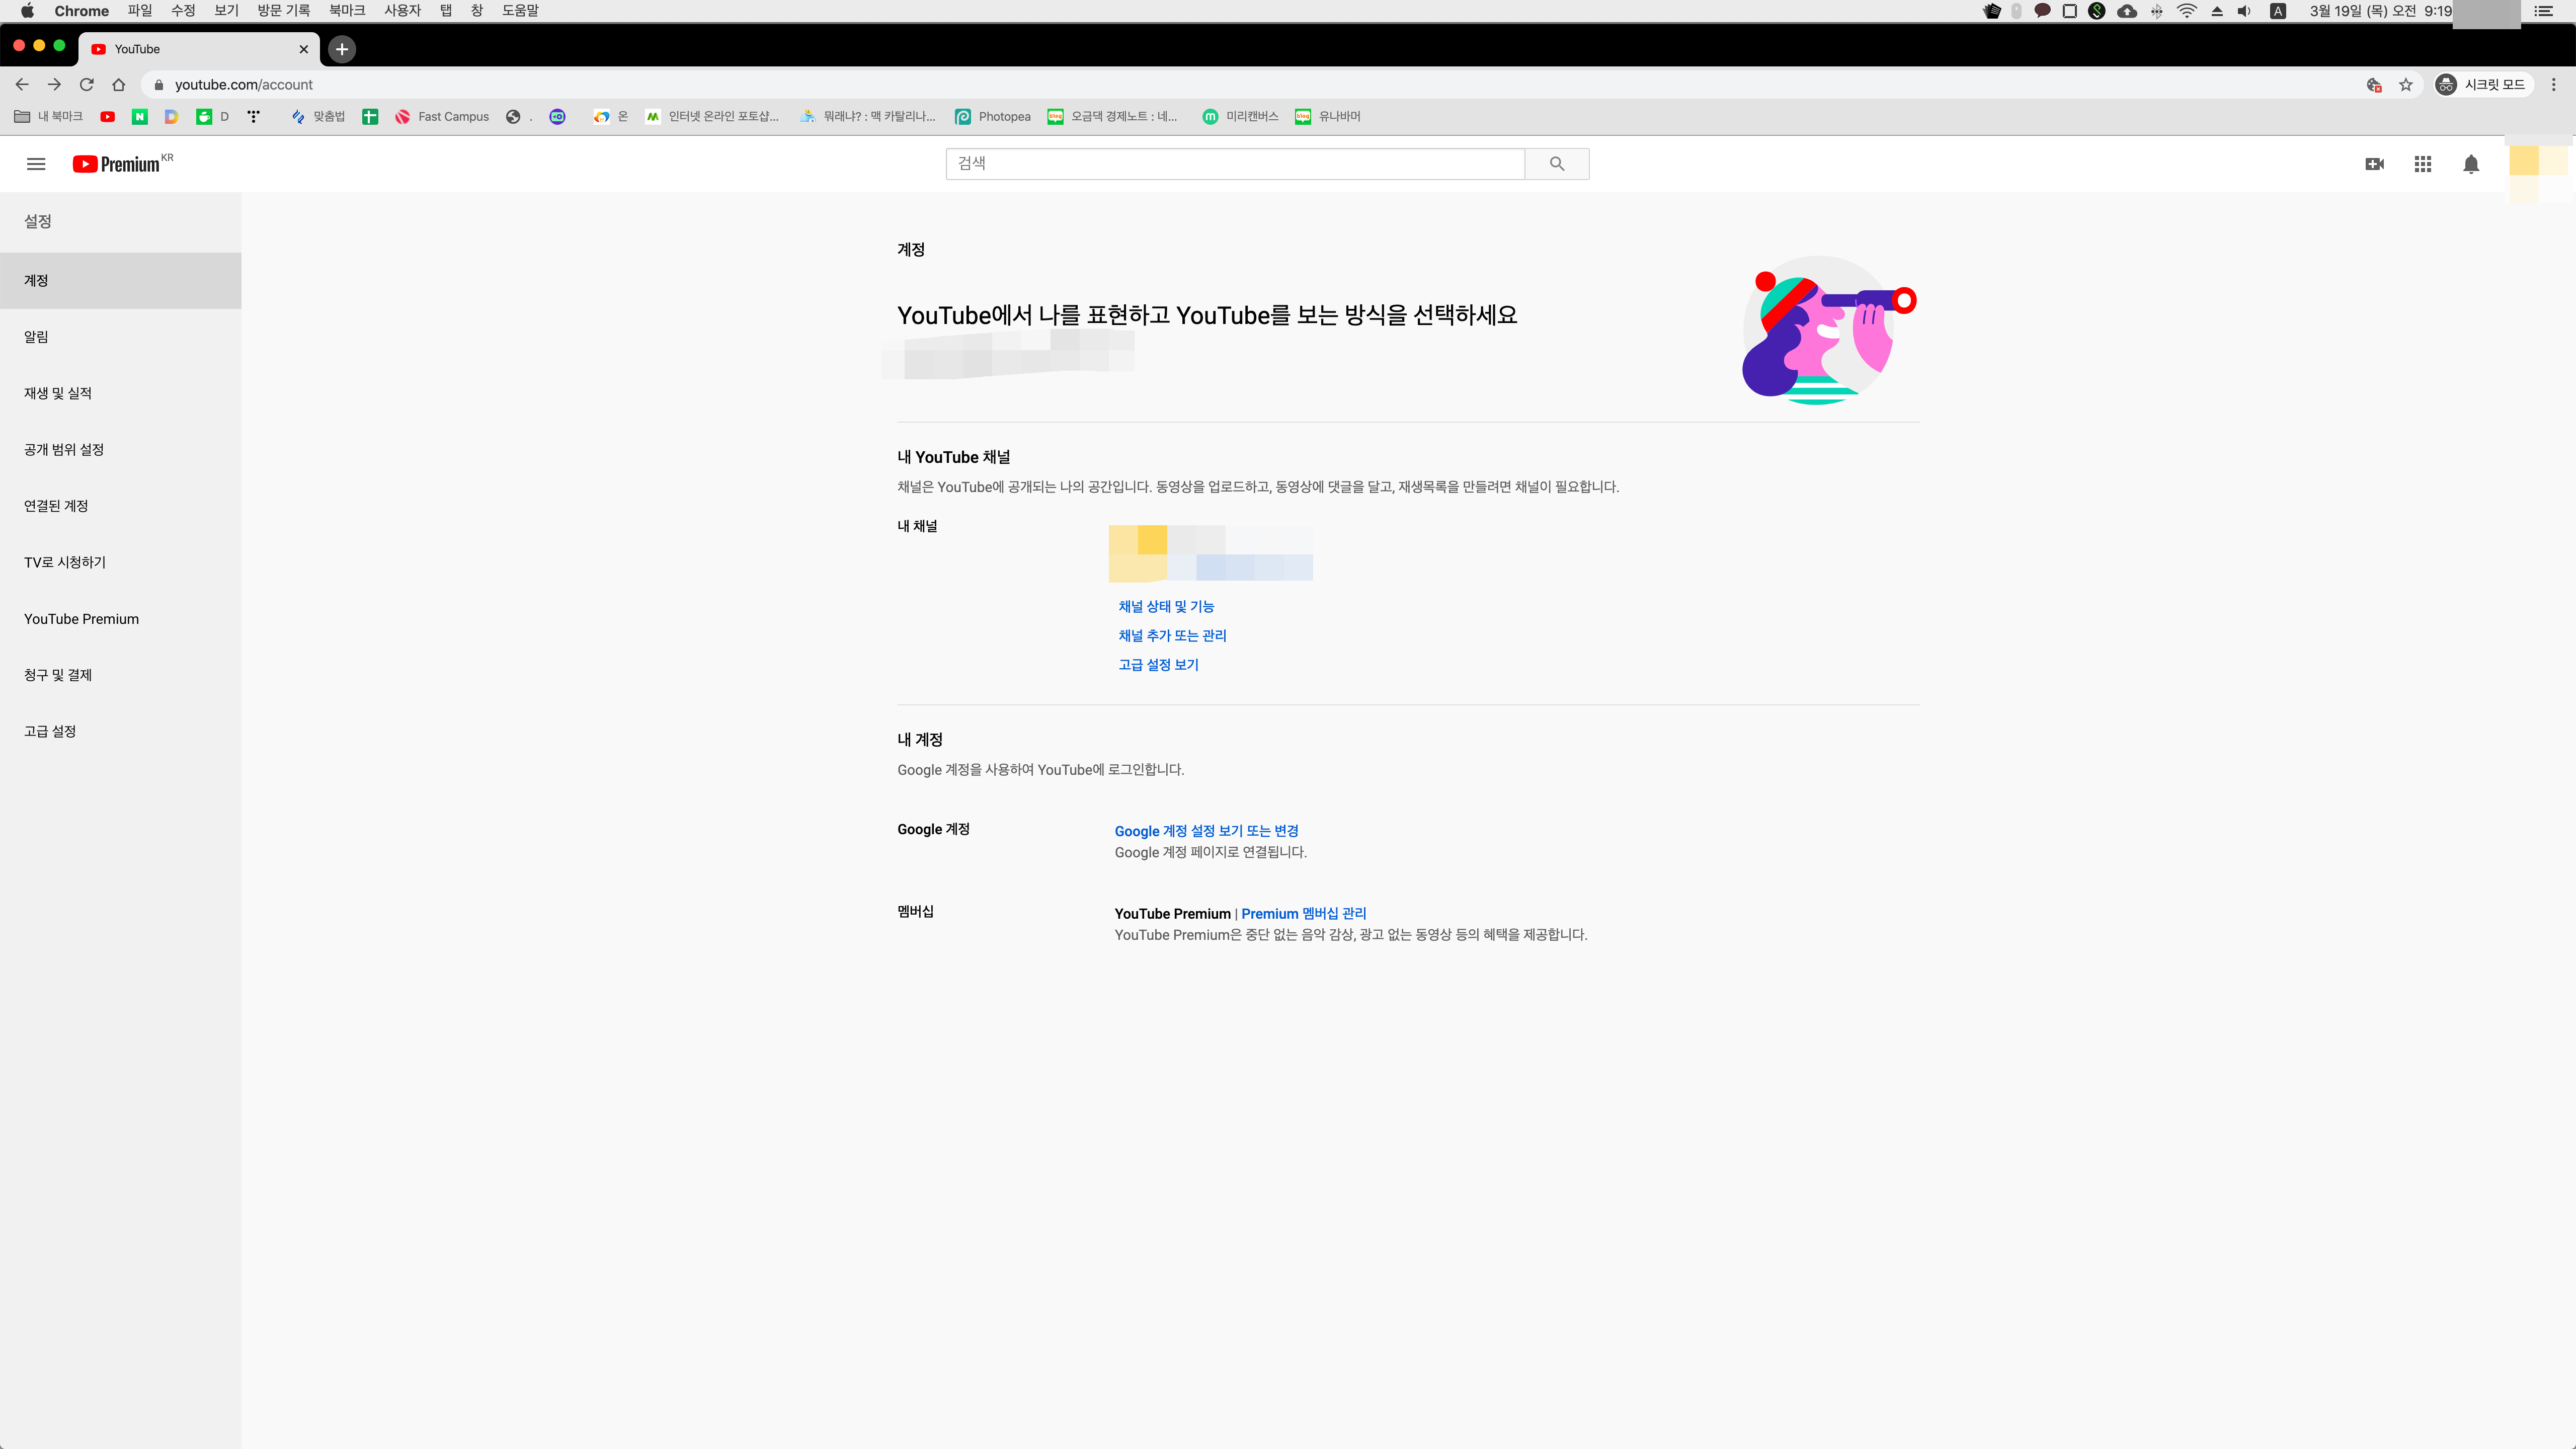Click the browser home icon
The image size is (2576, 1449).
click(119, 85)
